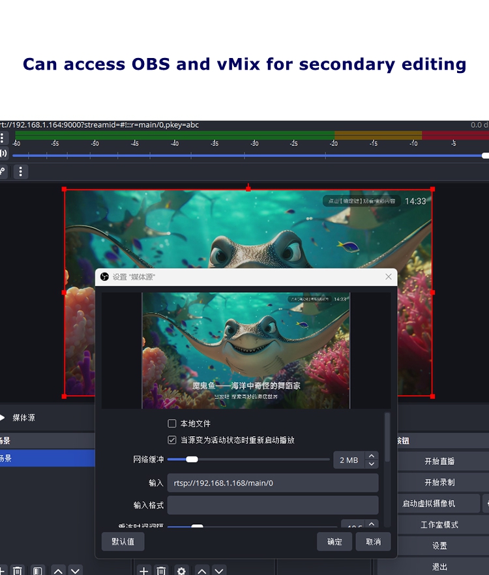This screenshot has height=575, width=489.
Task: Click the 输入 field with rtsp URL
Action: tap(273, 482)
